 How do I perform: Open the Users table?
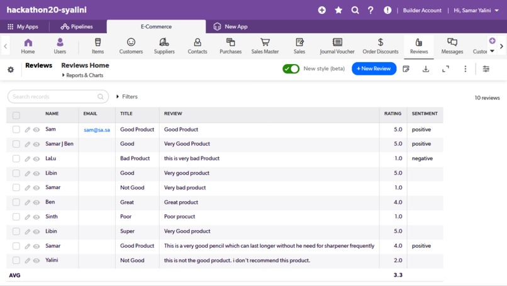click(60, 46)
